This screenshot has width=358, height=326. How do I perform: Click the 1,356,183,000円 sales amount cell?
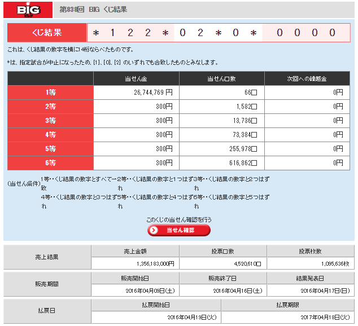point(135,263)
